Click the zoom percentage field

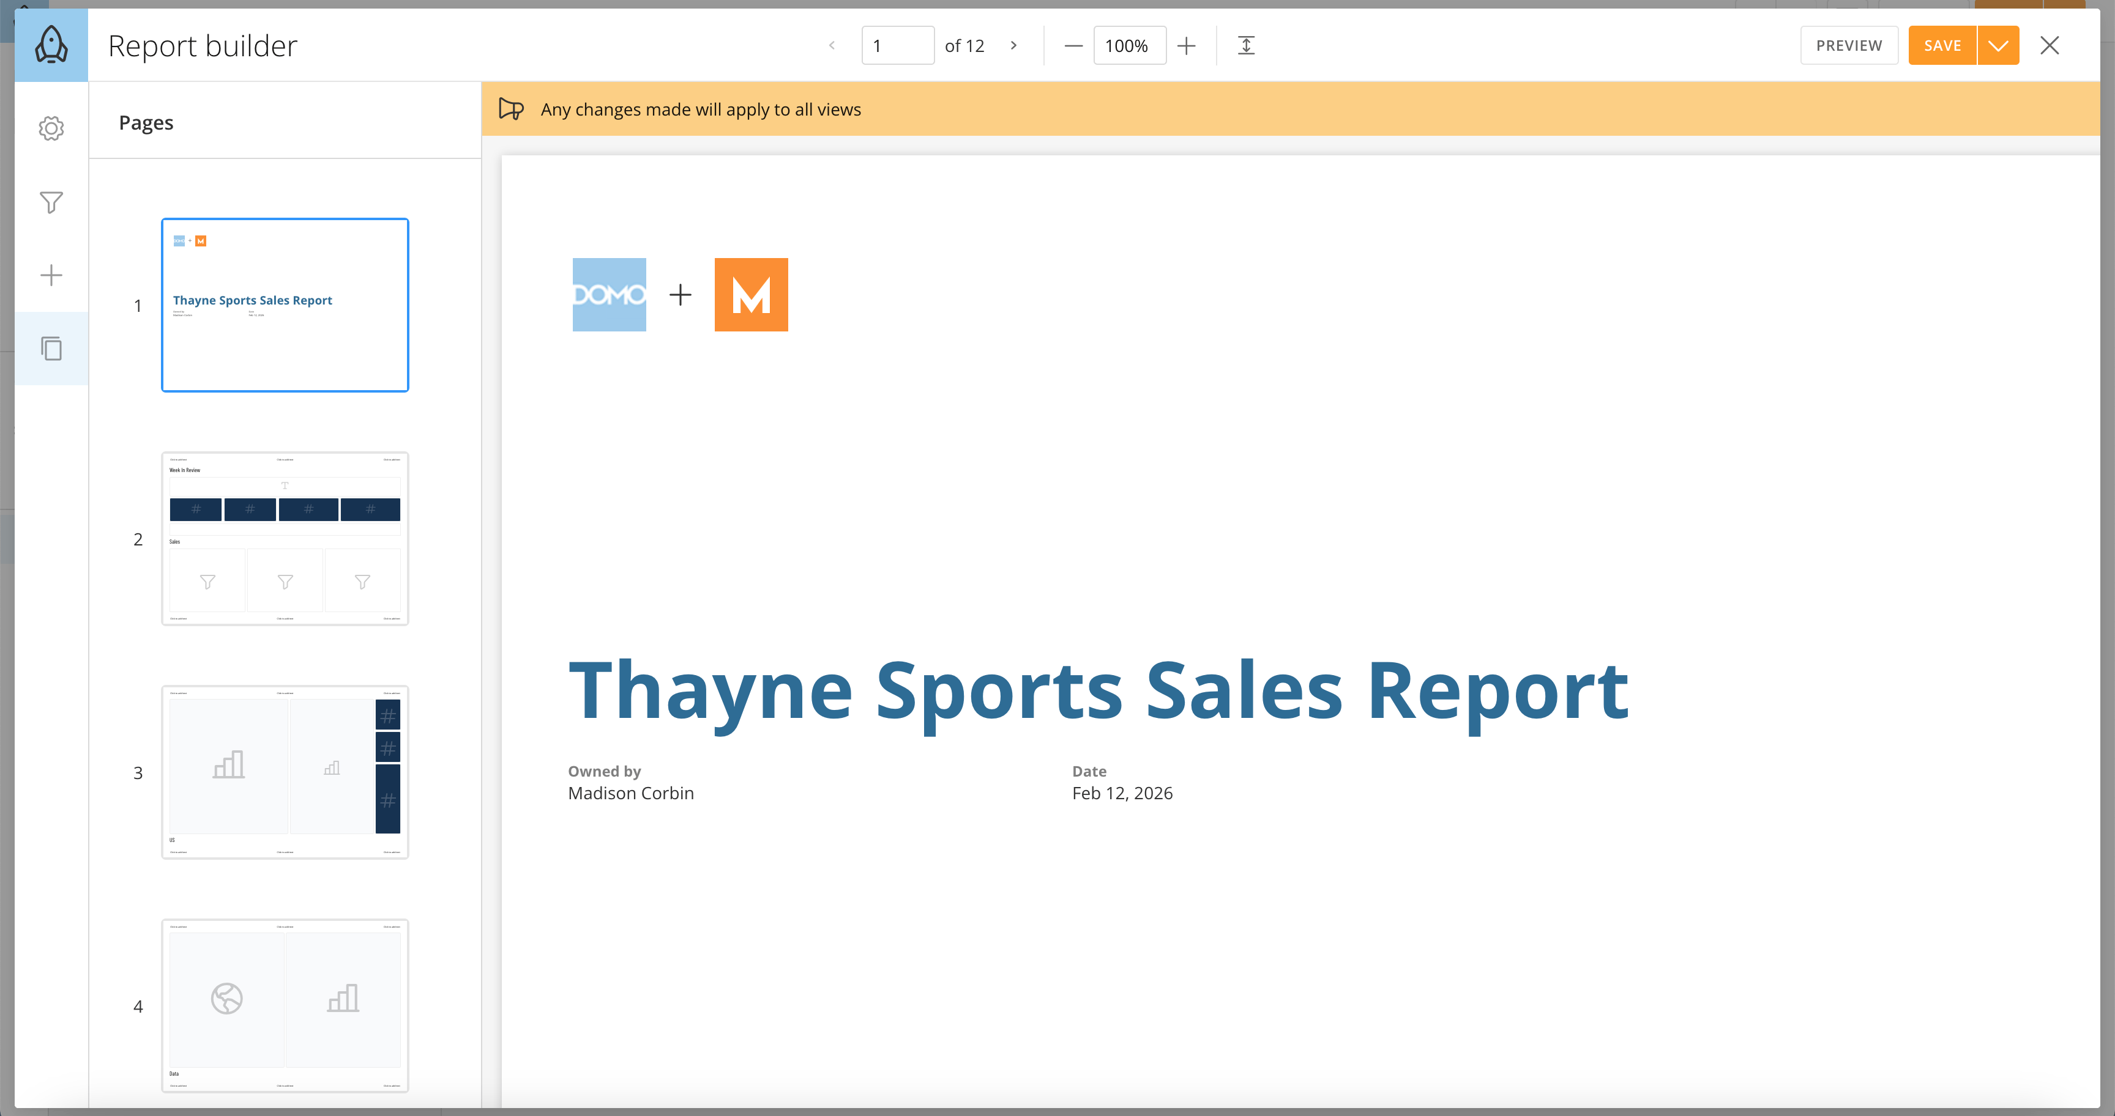(x=1130, y=45)
